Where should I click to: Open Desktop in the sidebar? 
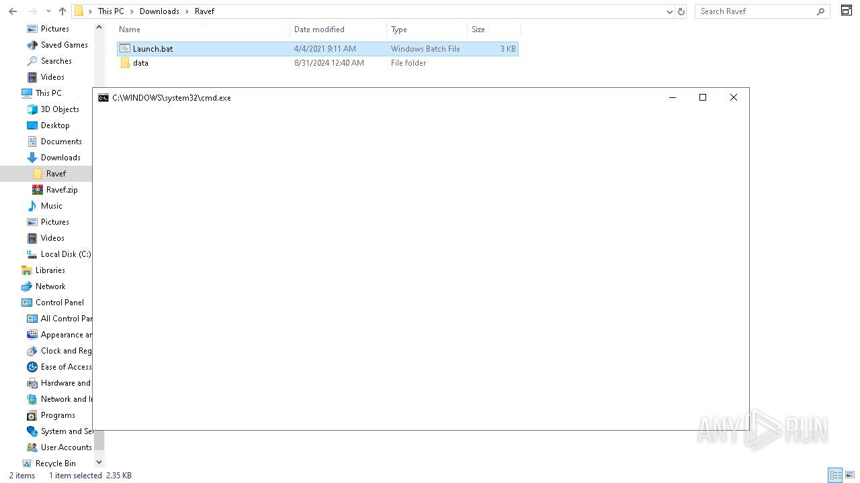point(55,125)
